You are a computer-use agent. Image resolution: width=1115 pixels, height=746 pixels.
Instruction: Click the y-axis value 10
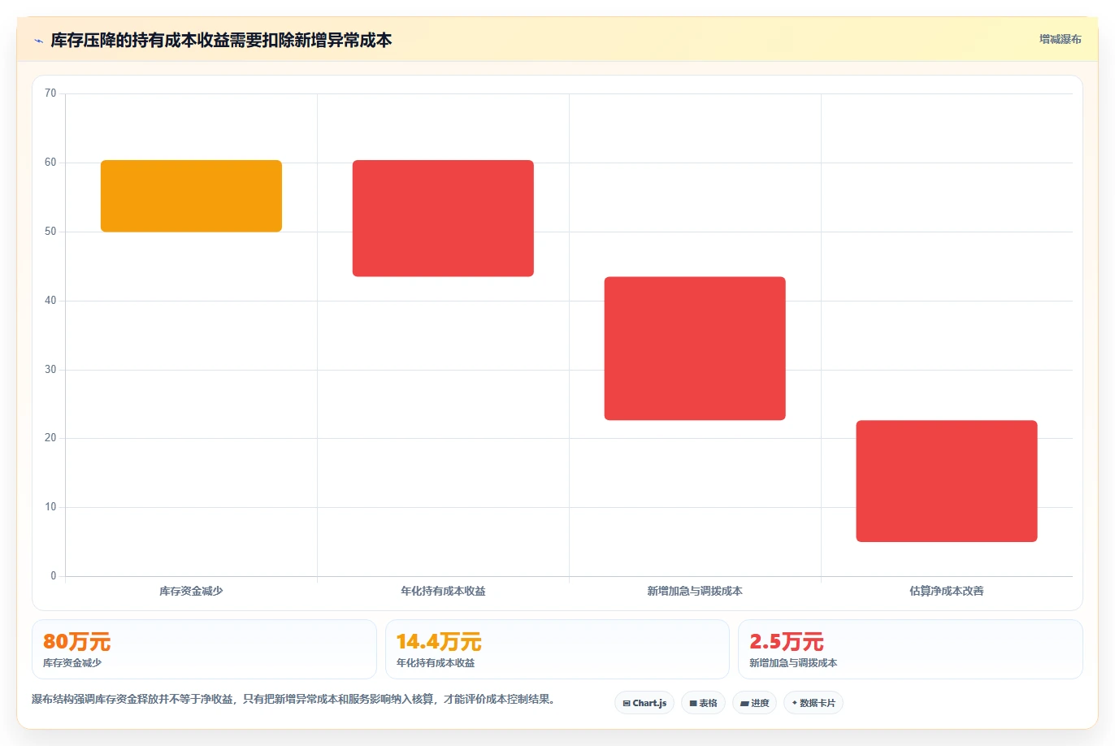click(50, 507)
